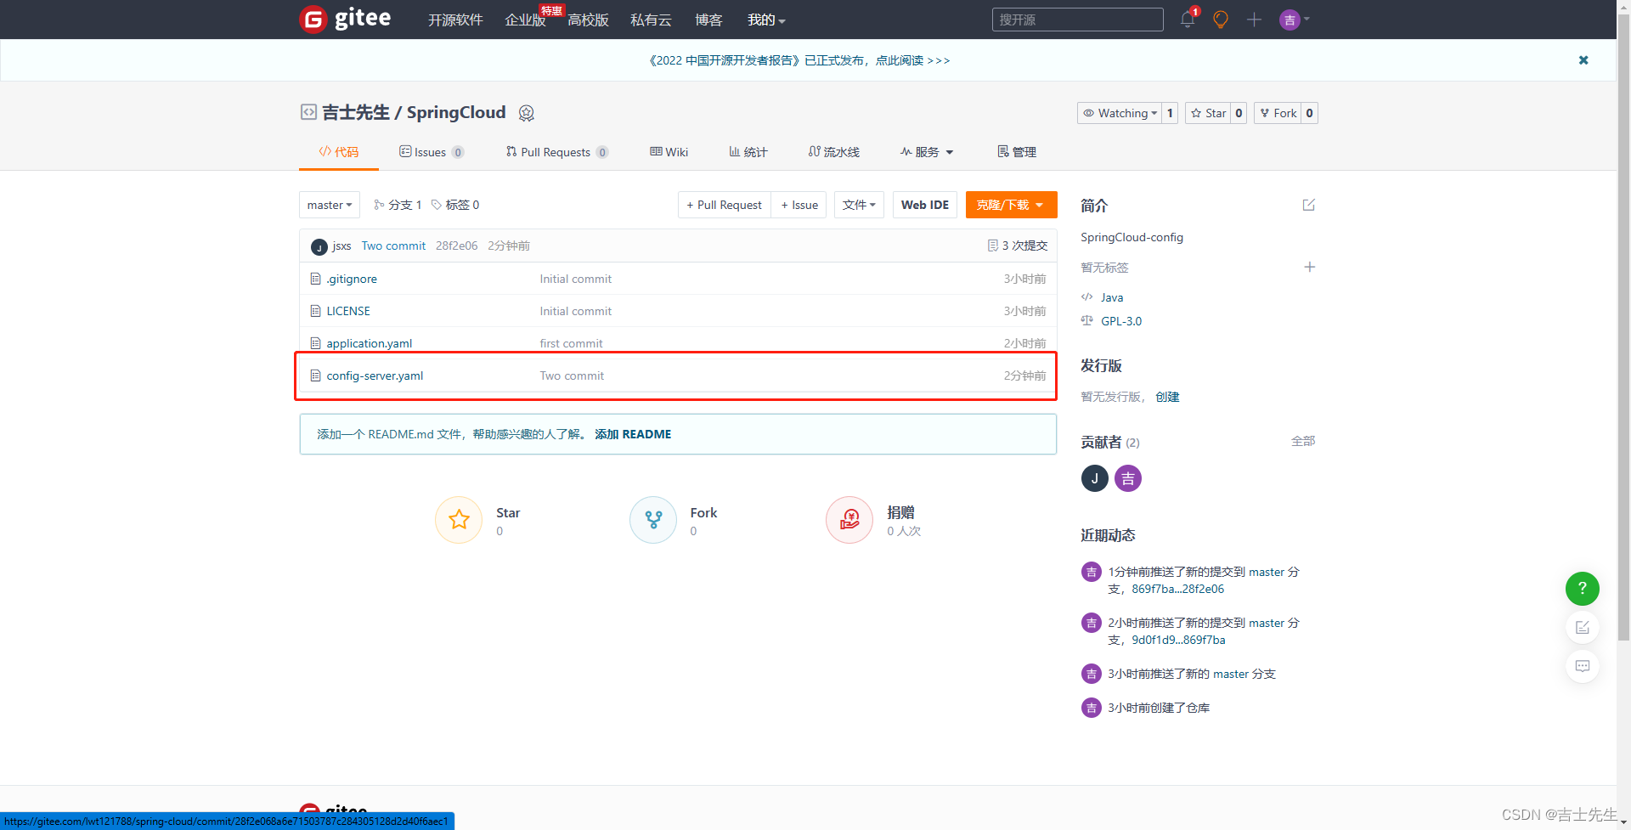Click the 捐赠 donate icon
Image resolution: width=1631 pixels, height=830 pixels.
(849, 520)
